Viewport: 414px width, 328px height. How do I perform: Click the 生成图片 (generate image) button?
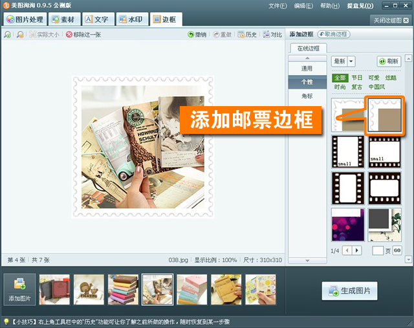click(x=349, y=291)
